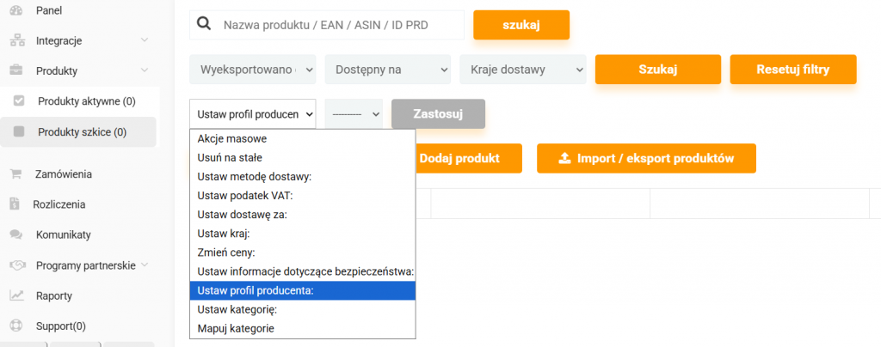
Task: Click the Support lifebuoy icon
Action: (16, 326)
